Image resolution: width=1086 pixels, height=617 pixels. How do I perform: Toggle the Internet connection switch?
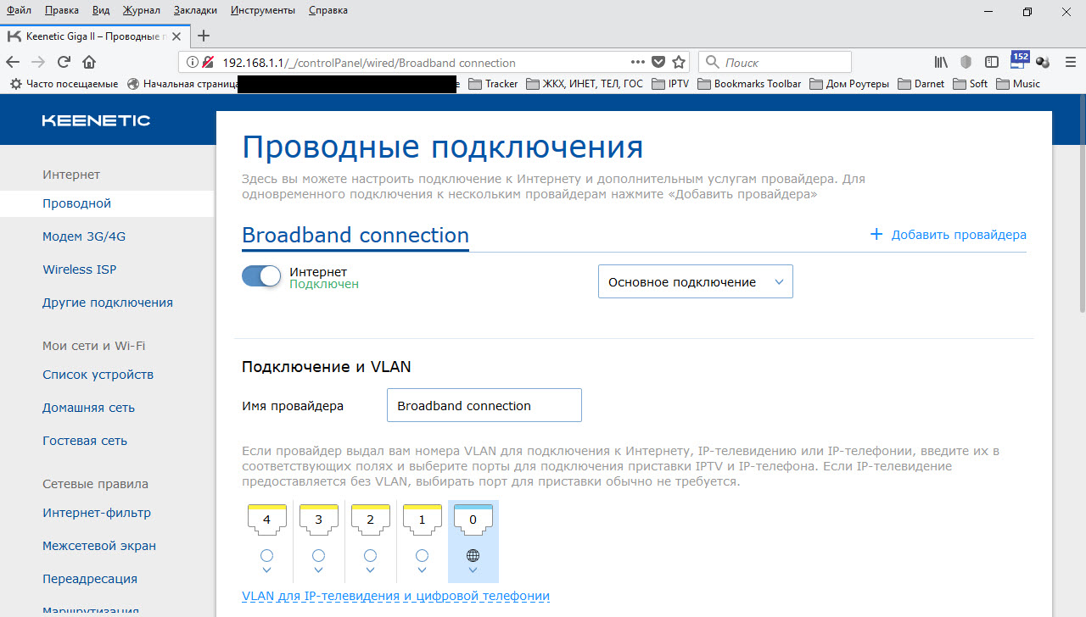point(261,276)
